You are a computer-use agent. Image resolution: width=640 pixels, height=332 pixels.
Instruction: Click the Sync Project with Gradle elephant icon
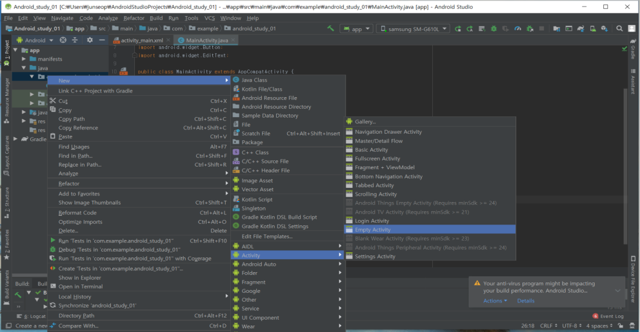coord(581,28)
